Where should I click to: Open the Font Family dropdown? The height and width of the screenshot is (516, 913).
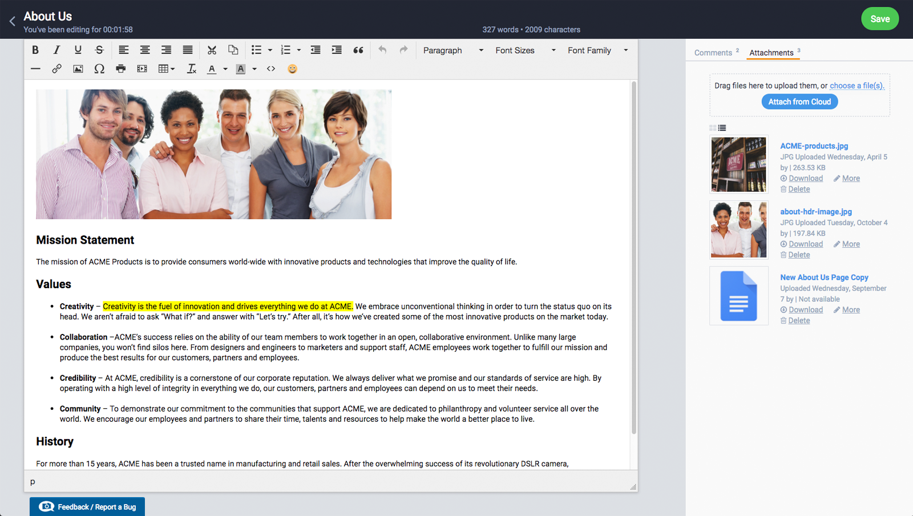click(x=597, y=50)
